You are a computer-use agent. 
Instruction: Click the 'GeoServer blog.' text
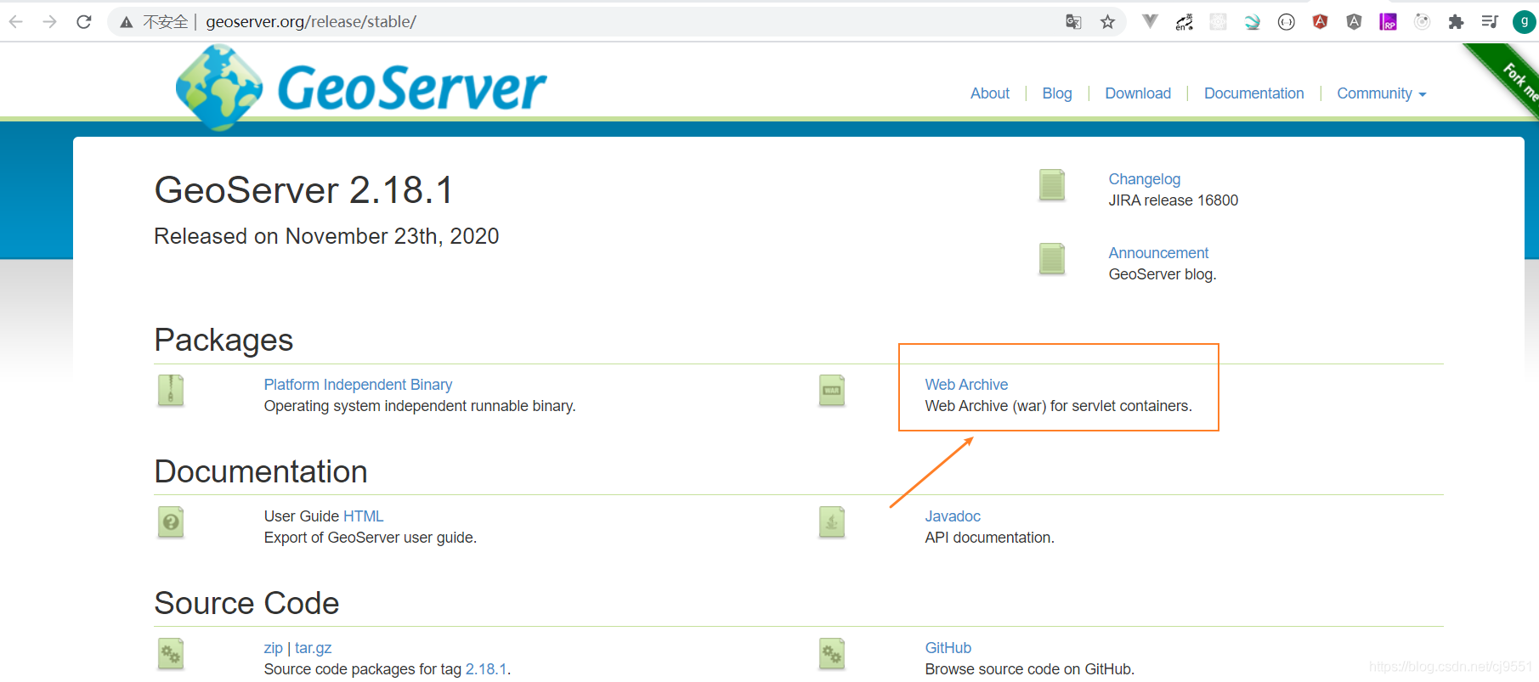click(x=1162, y=274)
